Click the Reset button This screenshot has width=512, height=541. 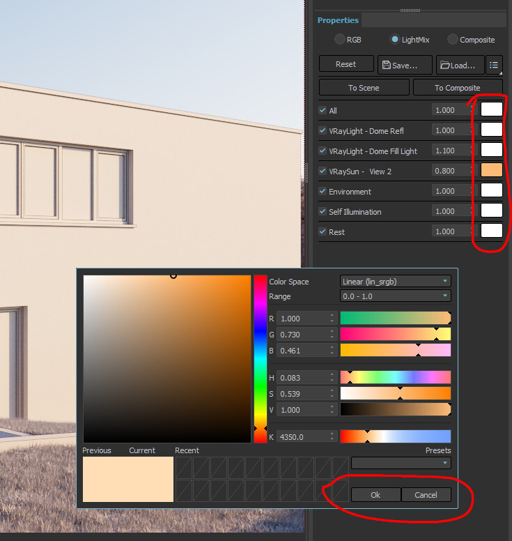[x=346, y=64]
